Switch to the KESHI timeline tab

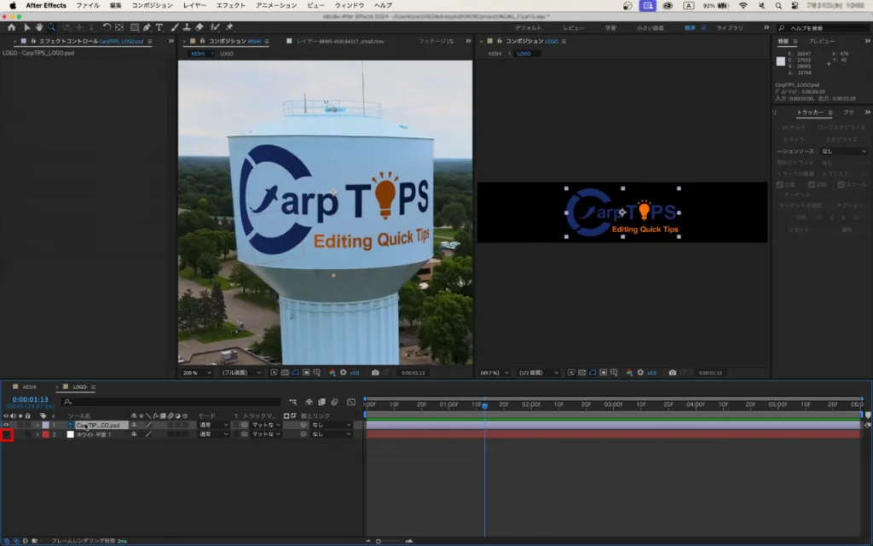[x=30, y=386]
